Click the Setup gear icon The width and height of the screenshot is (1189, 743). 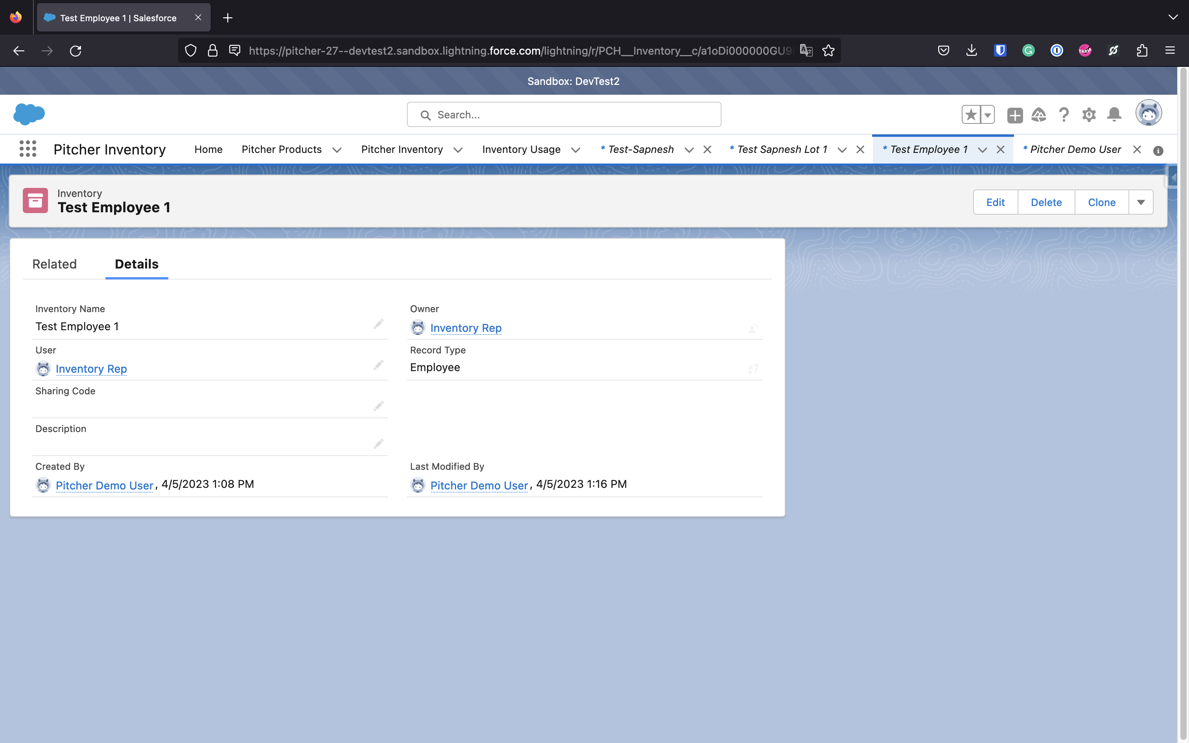click(1089, 115)
